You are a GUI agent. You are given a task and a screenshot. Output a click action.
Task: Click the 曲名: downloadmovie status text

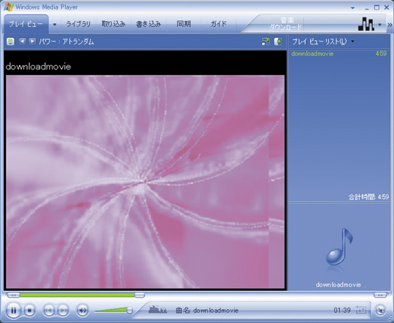(x=206, y=311)
